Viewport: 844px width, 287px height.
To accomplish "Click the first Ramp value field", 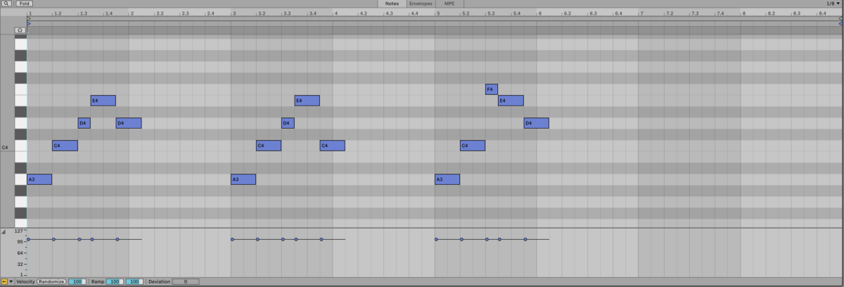I will [x=115, y=281].
